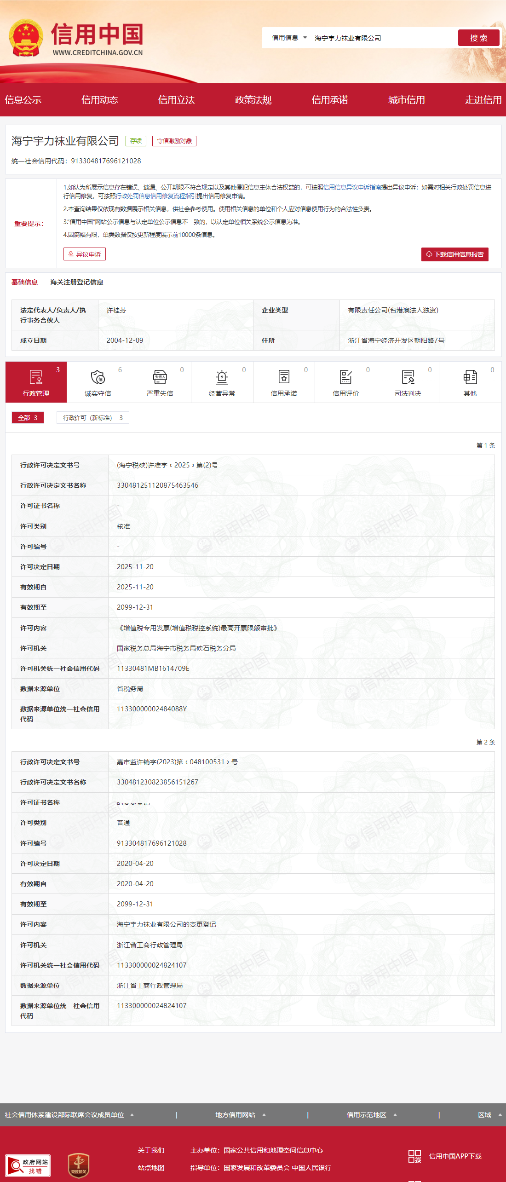Switch to the 海关注册登记信息 tab
This screenshot has width=506, height=1182.
pyautogui.click(x=77, y=282)
